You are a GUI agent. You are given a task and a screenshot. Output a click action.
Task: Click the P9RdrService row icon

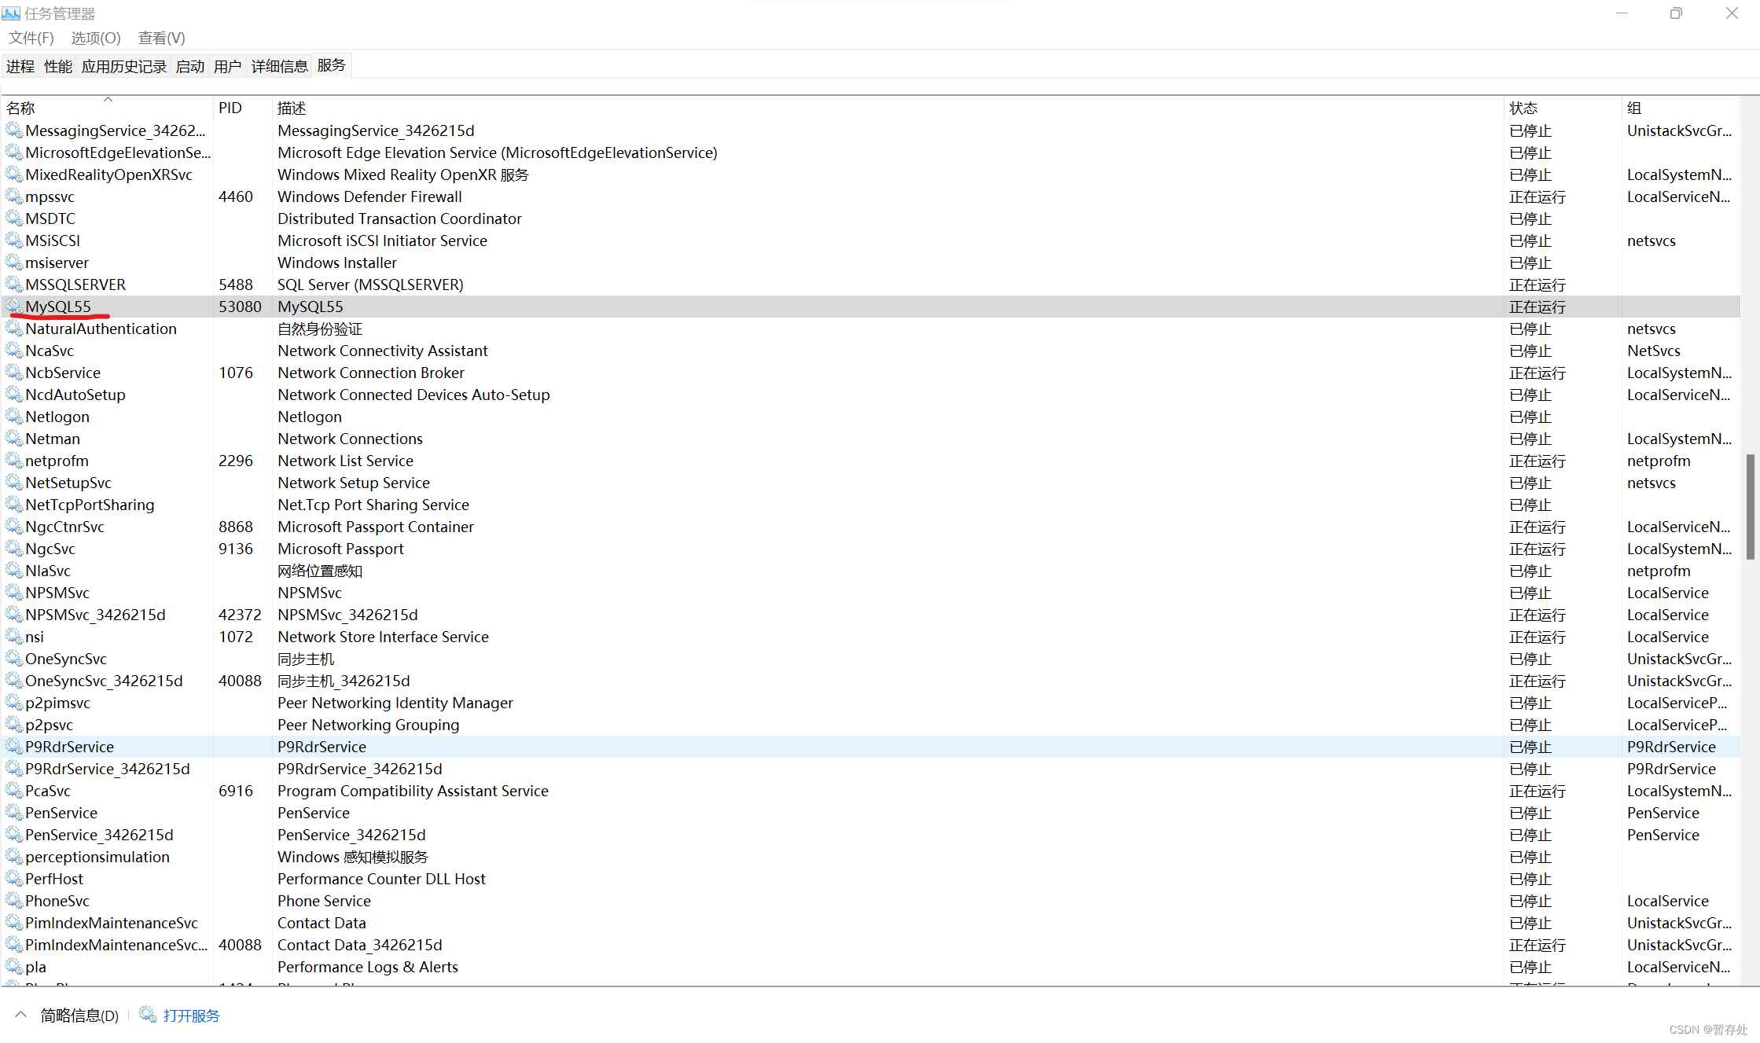pos(14,747)
